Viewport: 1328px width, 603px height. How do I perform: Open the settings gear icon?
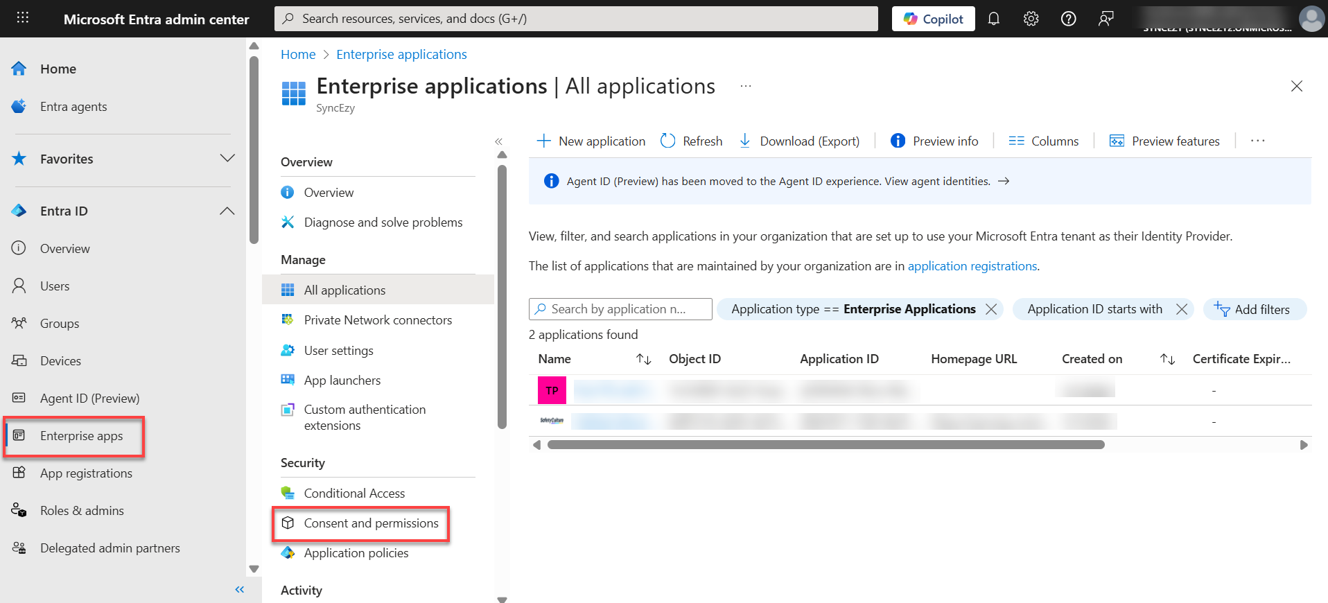(1031, 19)
